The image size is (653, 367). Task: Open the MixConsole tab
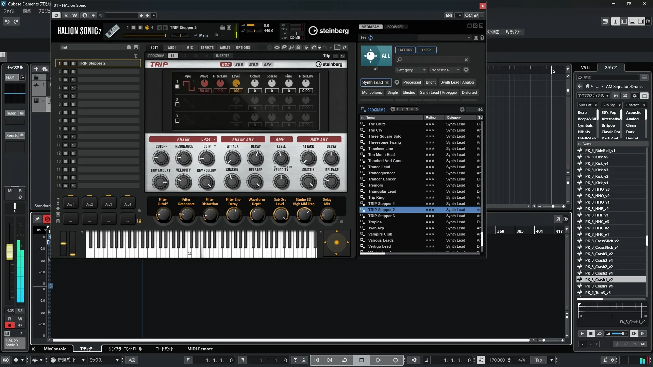point(55,349)
